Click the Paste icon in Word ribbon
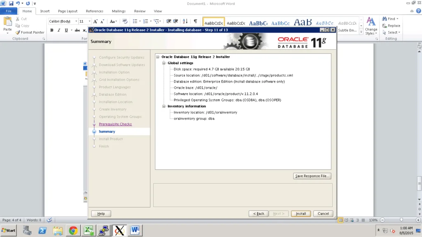The width and height of the screenshot is (422, 237). point(7,22)
